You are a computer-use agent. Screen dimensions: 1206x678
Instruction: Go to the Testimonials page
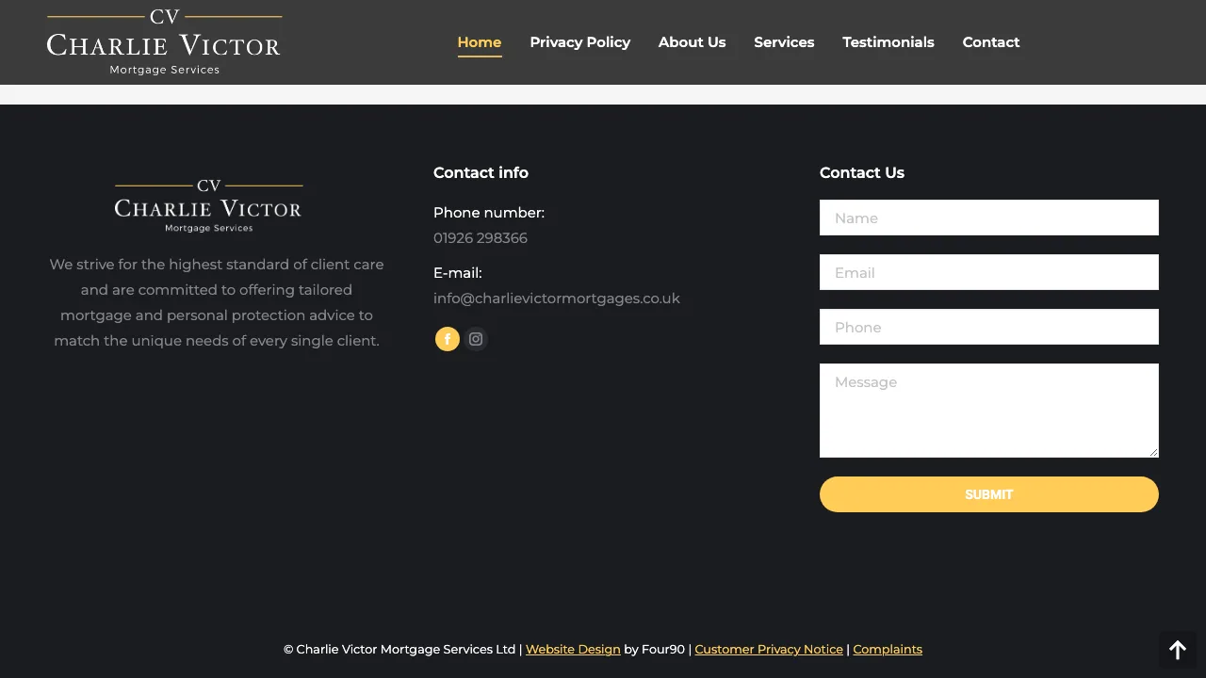pos(888,41)
